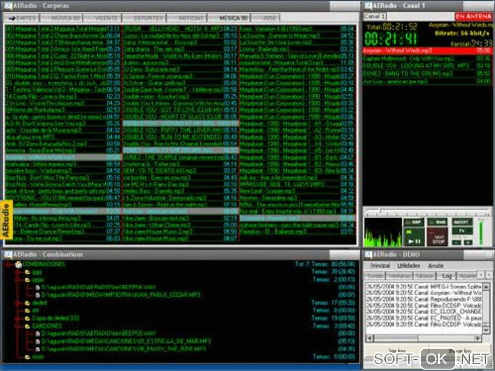Click the NEXT STOP button

pos(438,237)
